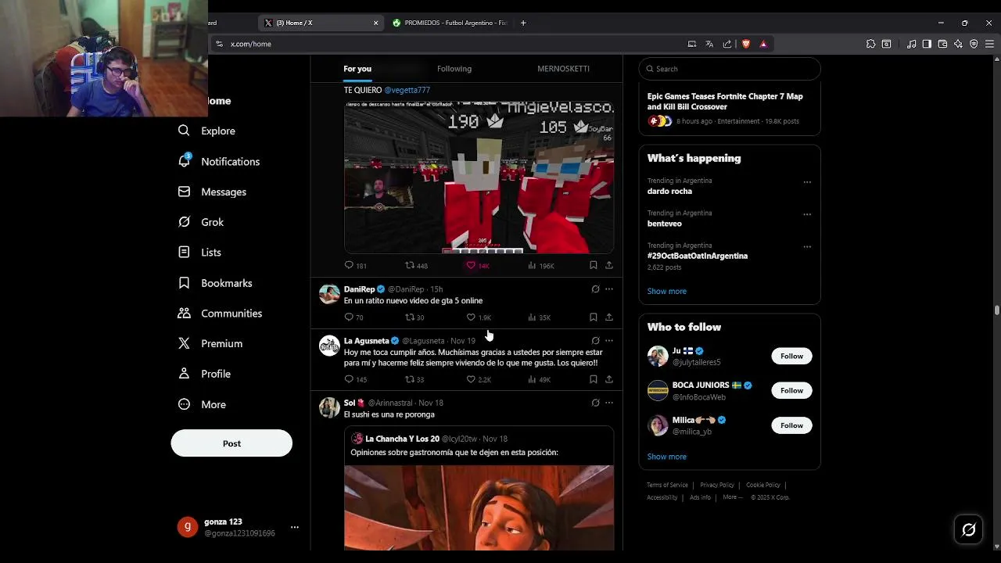1001x563 pixels.
Task: Open options for benteveo trend
Action: pyautogui.click(x=807, y=214)
